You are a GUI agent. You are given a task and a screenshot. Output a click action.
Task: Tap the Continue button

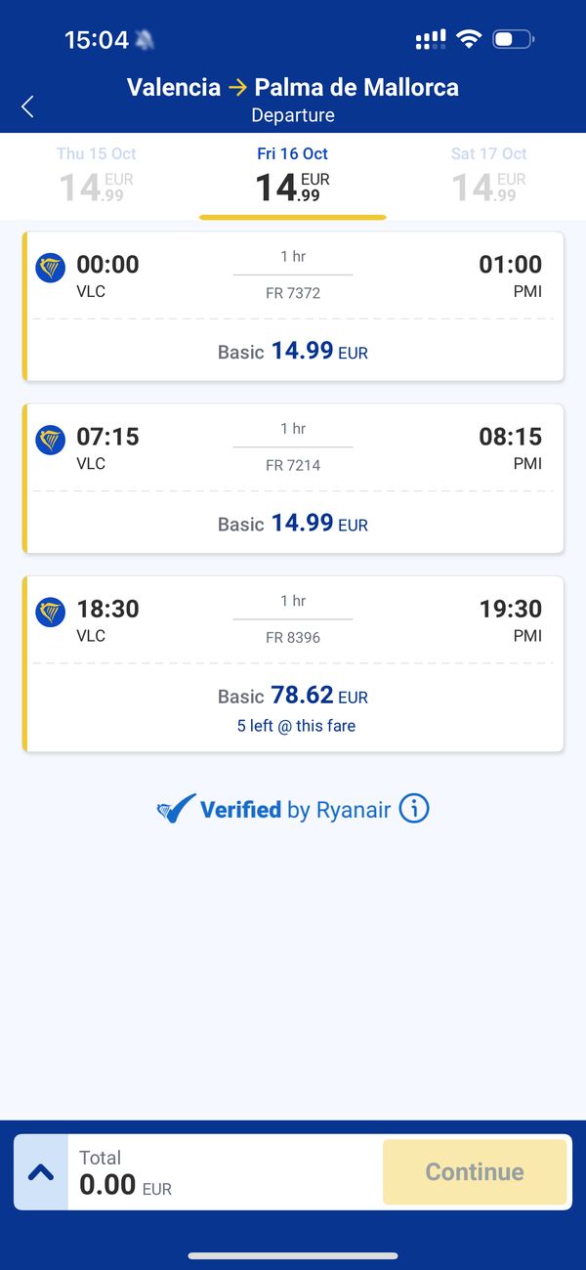475,1172
